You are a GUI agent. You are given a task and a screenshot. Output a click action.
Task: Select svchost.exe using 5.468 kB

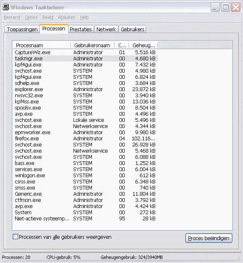(86, 151)
